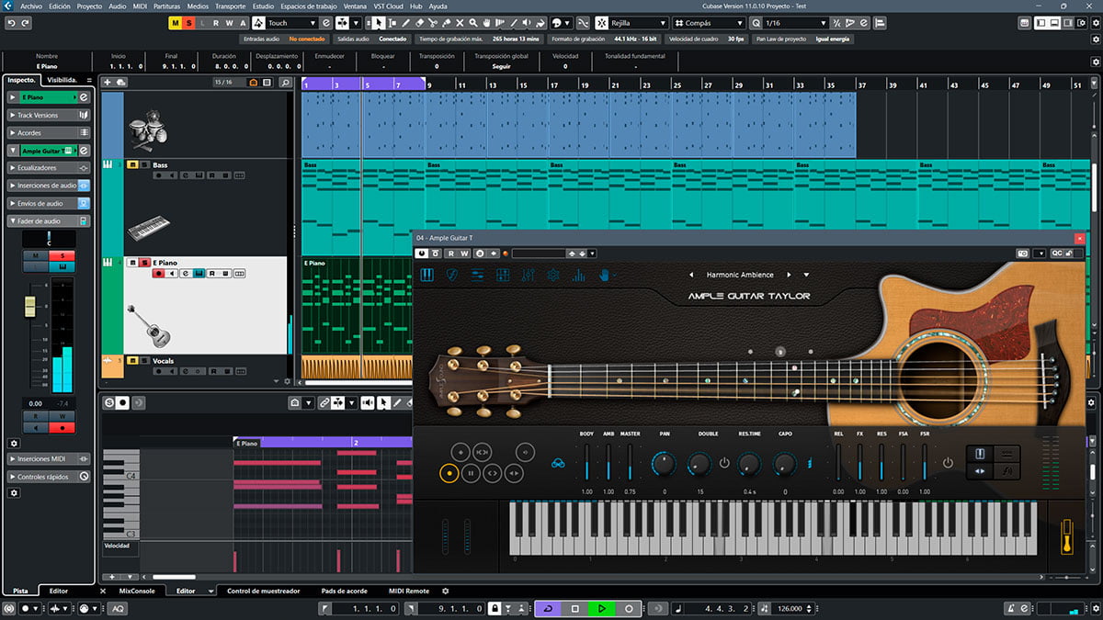Click the Record button in transport
Screen dimensions: 1103x620
(x=629, y=609)
